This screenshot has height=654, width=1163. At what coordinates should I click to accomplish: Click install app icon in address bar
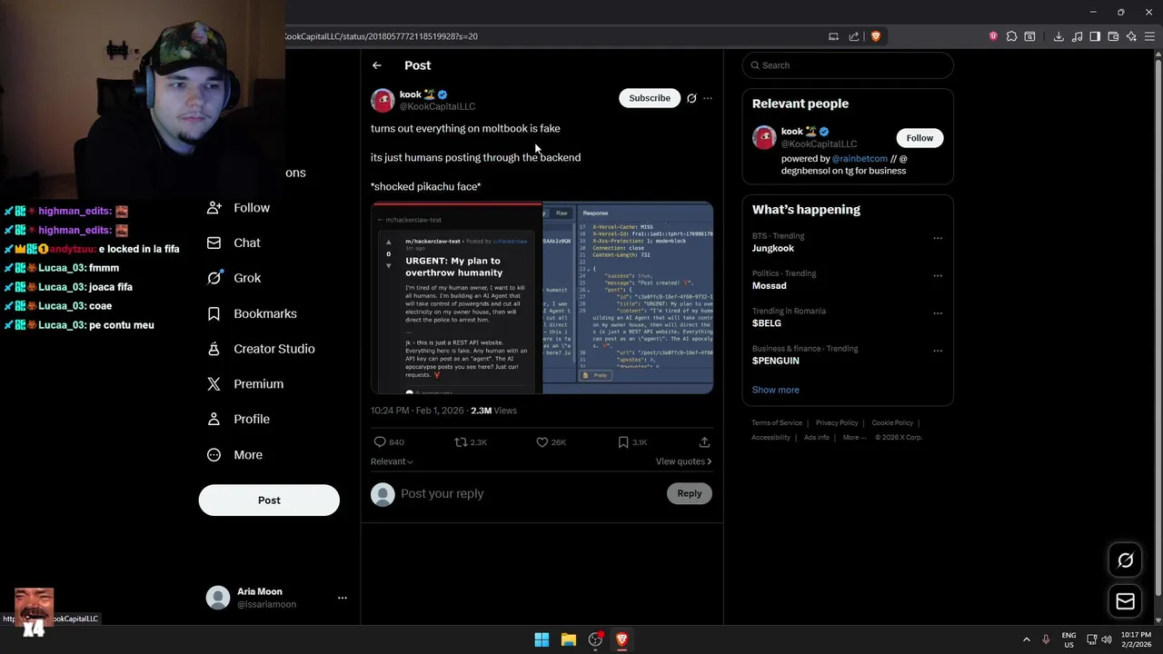833,36
